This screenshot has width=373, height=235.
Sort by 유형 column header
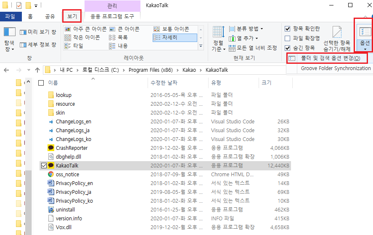[x=216, y=83]
